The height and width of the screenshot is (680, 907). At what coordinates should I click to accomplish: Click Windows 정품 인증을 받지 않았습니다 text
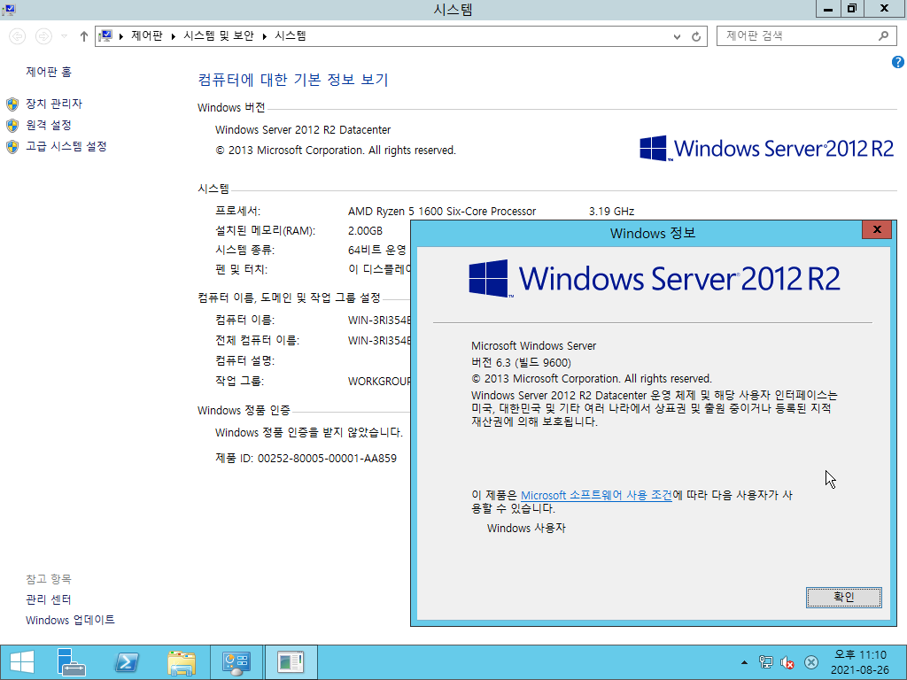pos(309,432)
